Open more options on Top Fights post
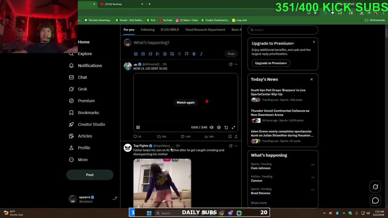This screenshot has width=388, height=218. click(x=236, y=146)
